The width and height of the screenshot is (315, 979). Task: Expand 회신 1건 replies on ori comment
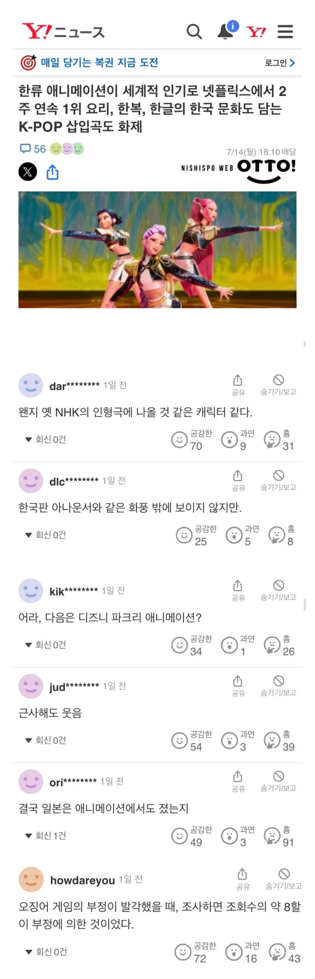45,836
